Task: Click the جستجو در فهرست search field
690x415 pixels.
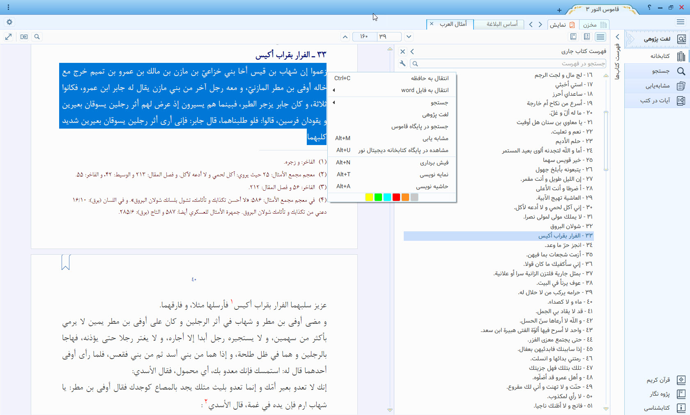Action: (x=508, y=63)
